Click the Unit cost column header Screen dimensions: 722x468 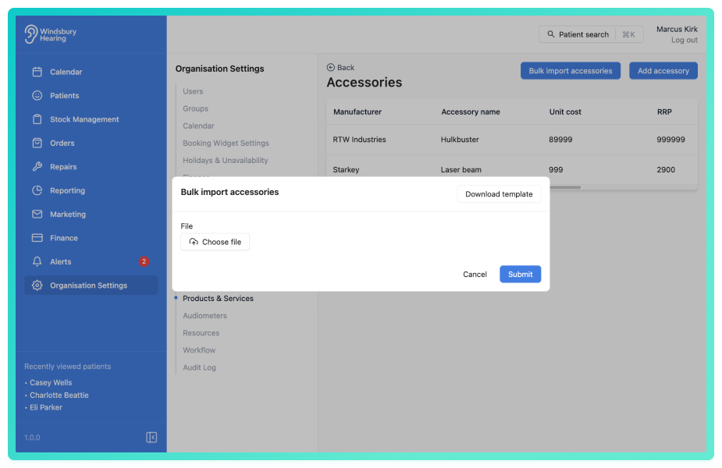point(565,112)
